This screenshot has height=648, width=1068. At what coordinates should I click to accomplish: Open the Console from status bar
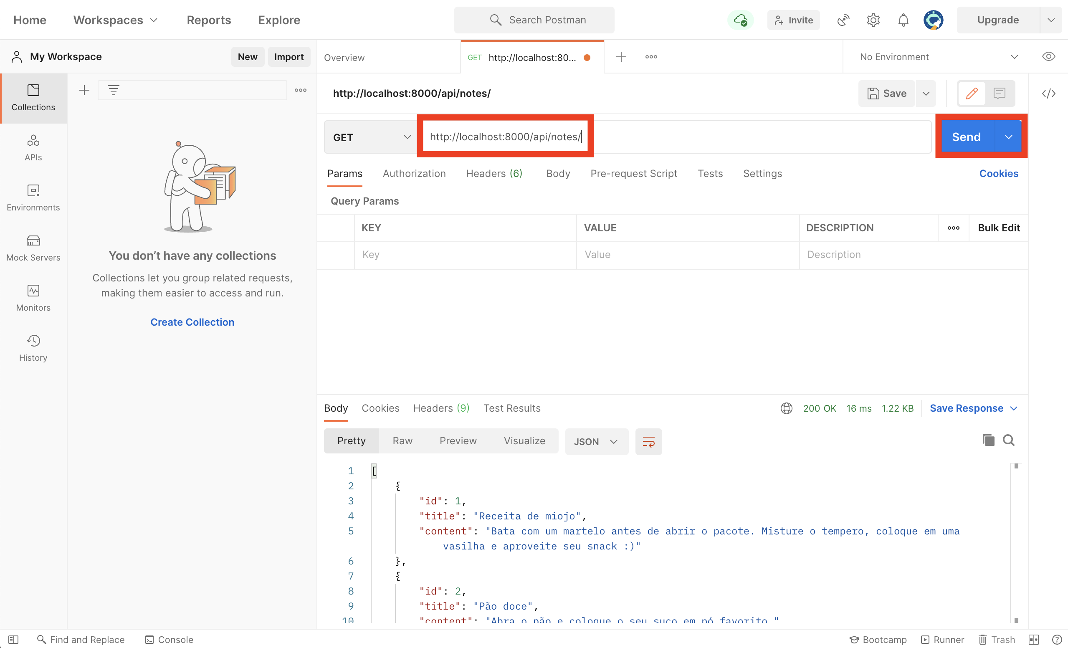coord(169,639)
